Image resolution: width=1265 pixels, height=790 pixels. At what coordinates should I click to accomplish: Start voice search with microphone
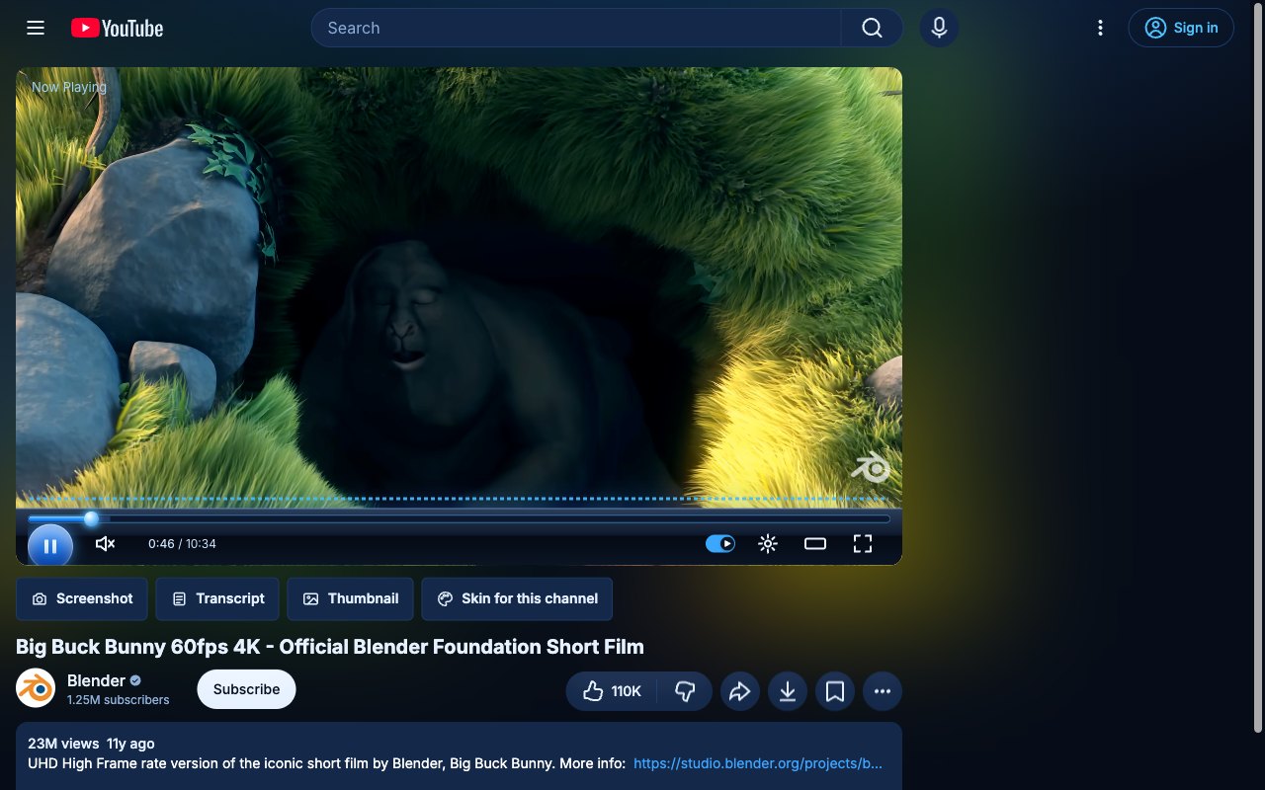(x=939, y=28)
